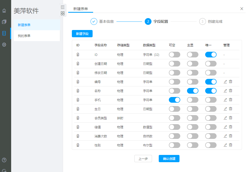Enable 可空 for the 会员类型 field

(175, 118)
